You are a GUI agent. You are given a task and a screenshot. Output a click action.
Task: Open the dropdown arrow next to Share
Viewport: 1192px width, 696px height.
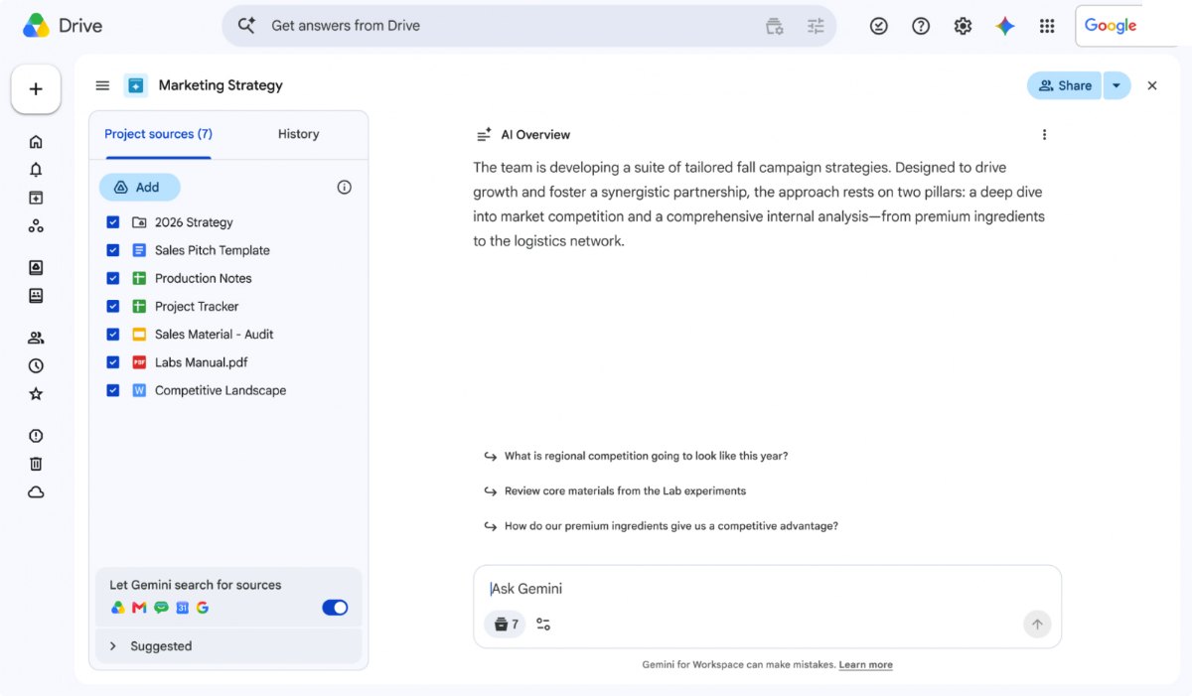(x=1117, y=85)
